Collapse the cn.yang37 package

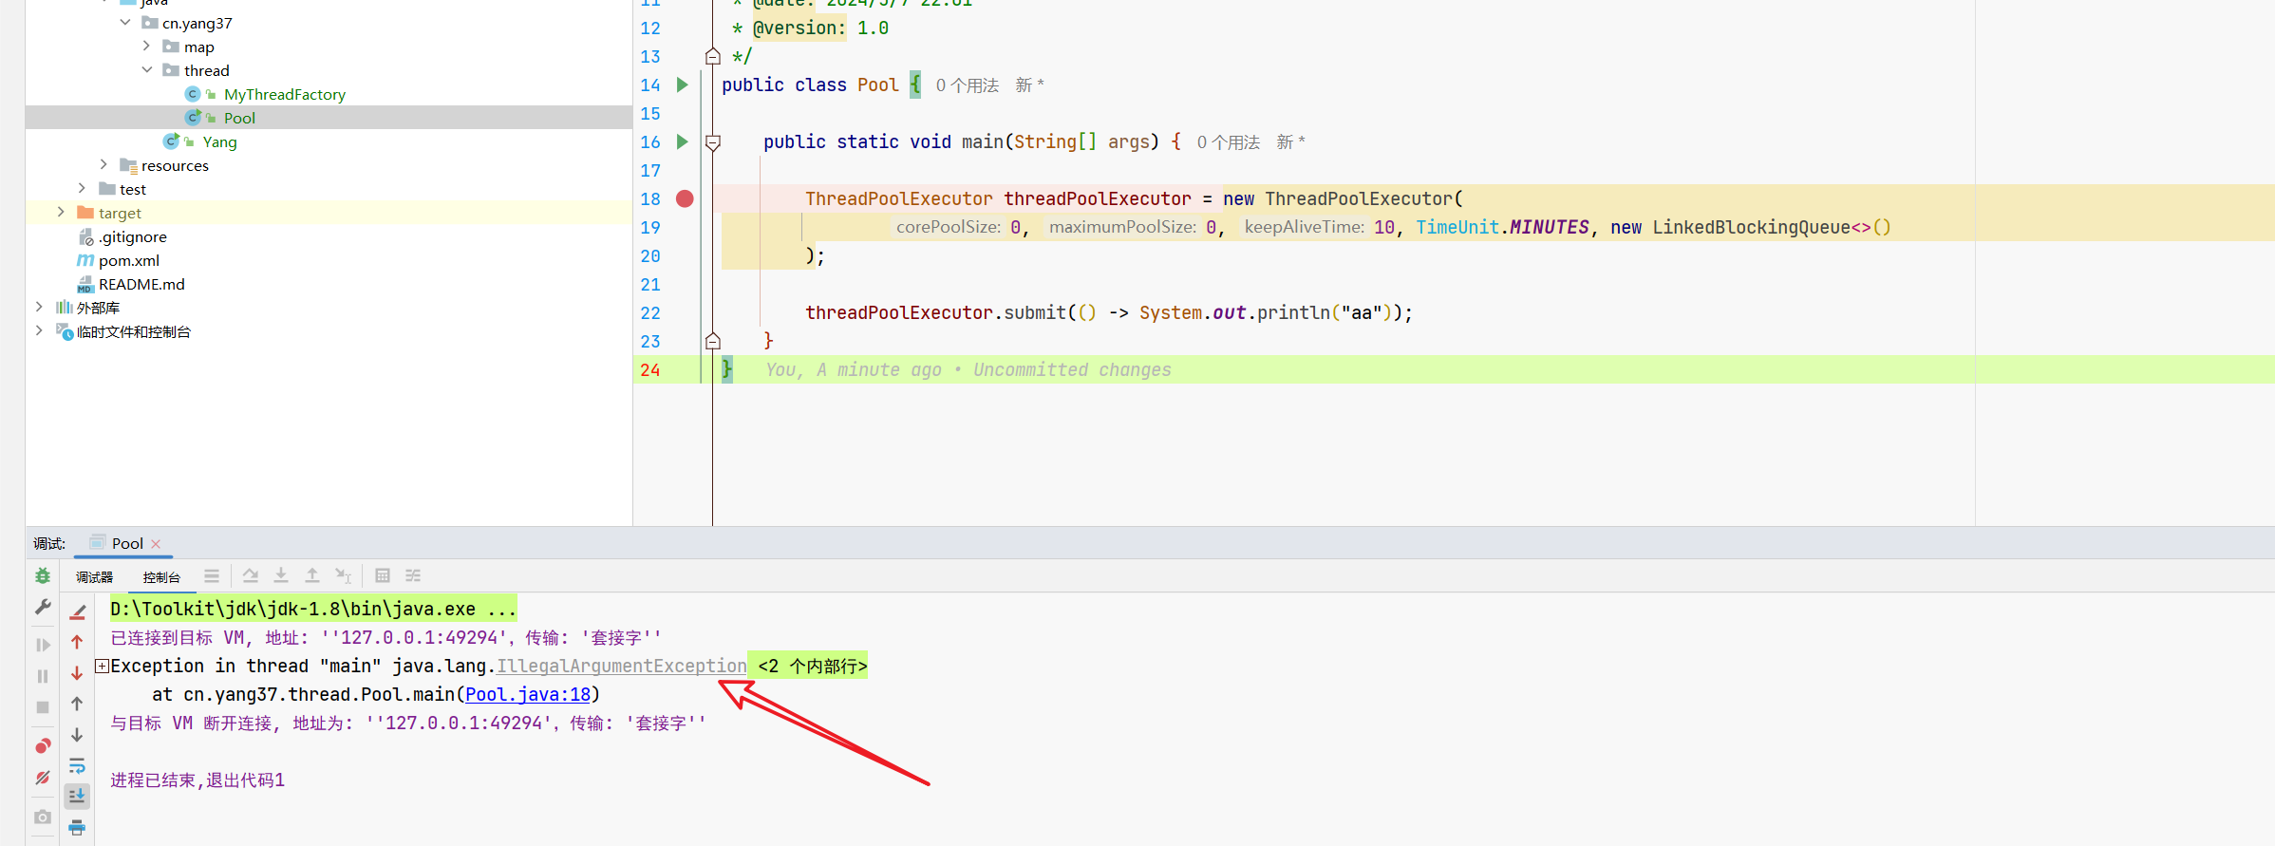[125, 22]
